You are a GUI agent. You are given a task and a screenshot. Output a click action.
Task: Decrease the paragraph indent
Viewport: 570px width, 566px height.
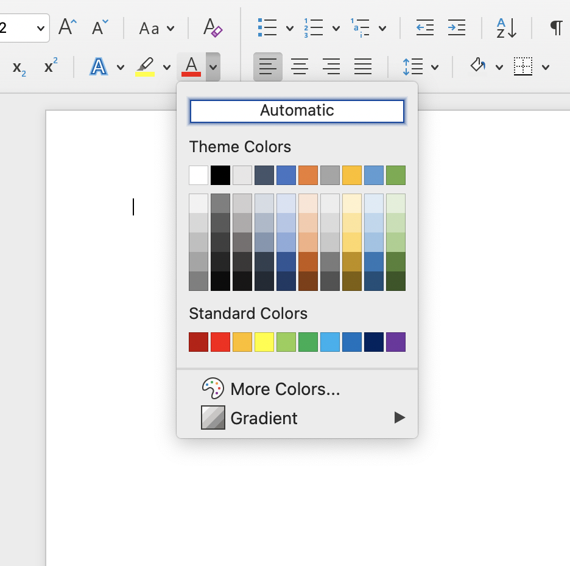click(424, 27)
